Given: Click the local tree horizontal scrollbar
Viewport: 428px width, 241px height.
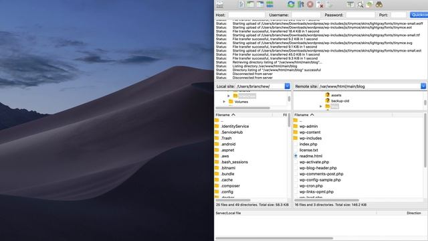Looking at the screenshot, I should coord(242,108).
